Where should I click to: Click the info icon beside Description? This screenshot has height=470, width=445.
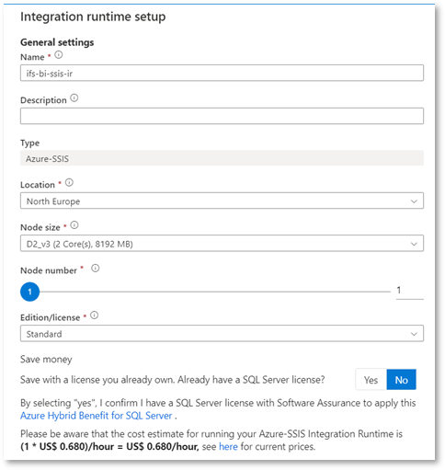click(74, 98)
